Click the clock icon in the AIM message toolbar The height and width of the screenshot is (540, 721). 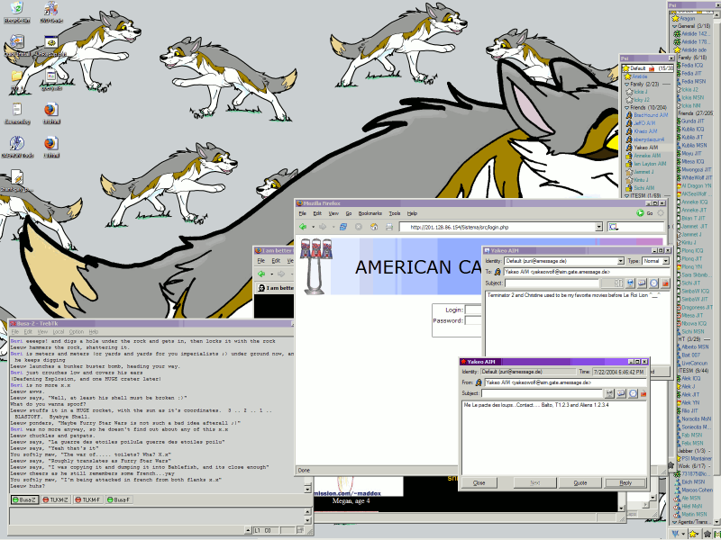pos(633,392)
